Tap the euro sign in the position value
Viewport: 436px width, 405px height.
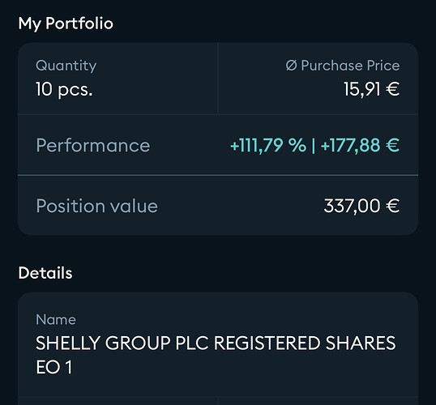coord(392,206)
